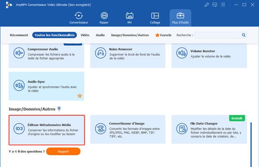Open Éditeur Métadonnées Média title
259x167 pixels.
tap(49, 125)
